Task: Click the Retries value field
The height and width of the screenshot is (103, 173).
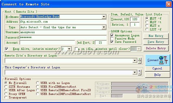Action: click(x=135, y=24)
